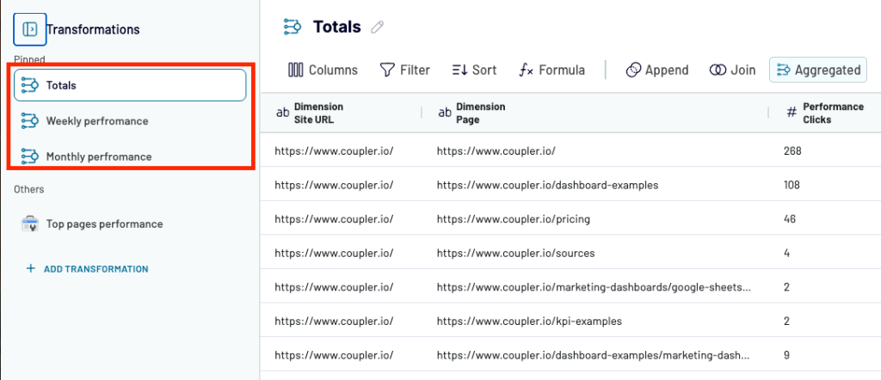
Task: Click the Pinned section label
Action: click(29, 59)
